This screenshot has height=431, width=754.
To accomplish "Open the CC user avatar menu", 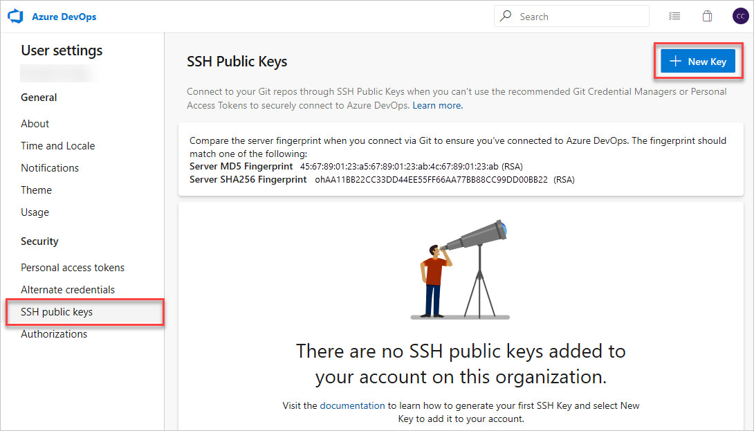I will coord(741,15).
